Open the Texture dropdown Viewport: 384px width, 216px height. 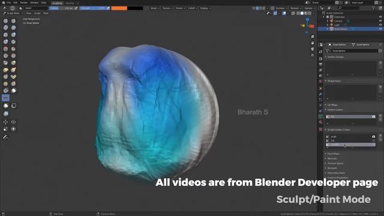pyautogui.click(x=167, y=8)
